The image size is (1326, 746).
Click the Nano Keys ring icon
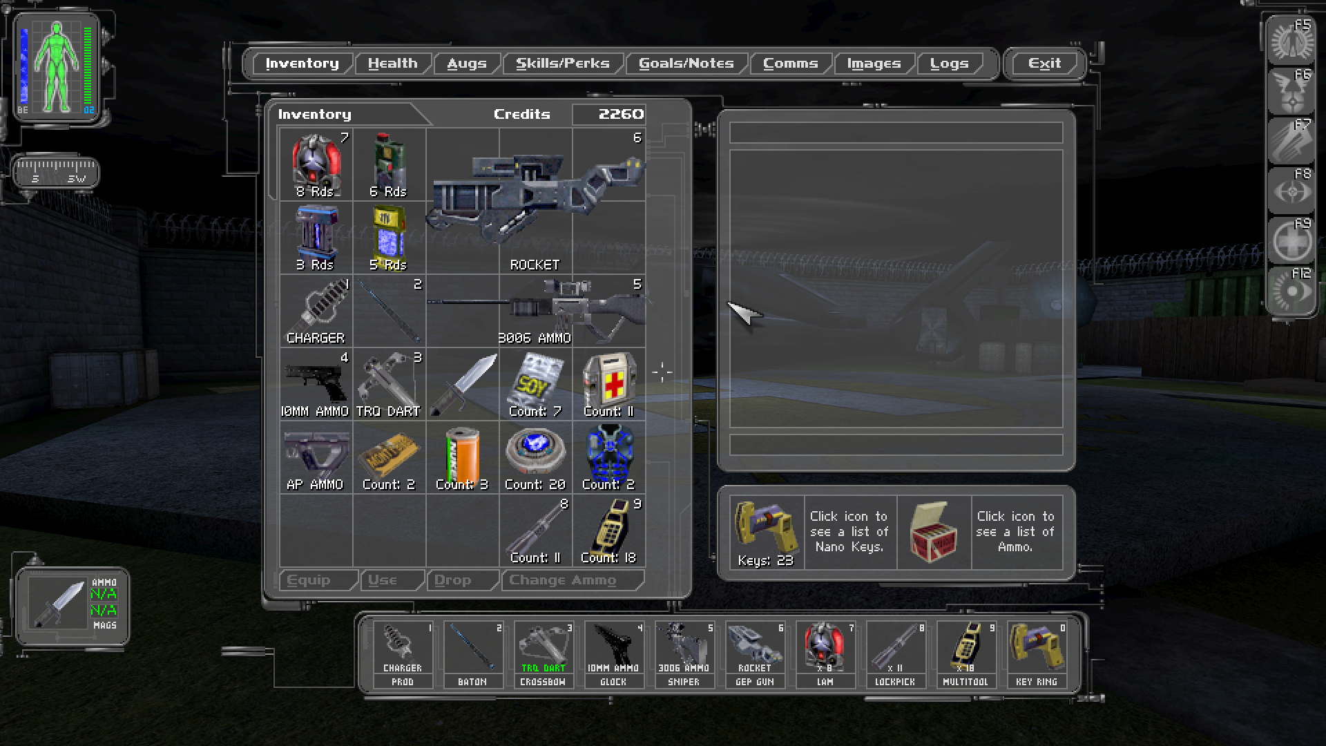[x=765, y=533]
